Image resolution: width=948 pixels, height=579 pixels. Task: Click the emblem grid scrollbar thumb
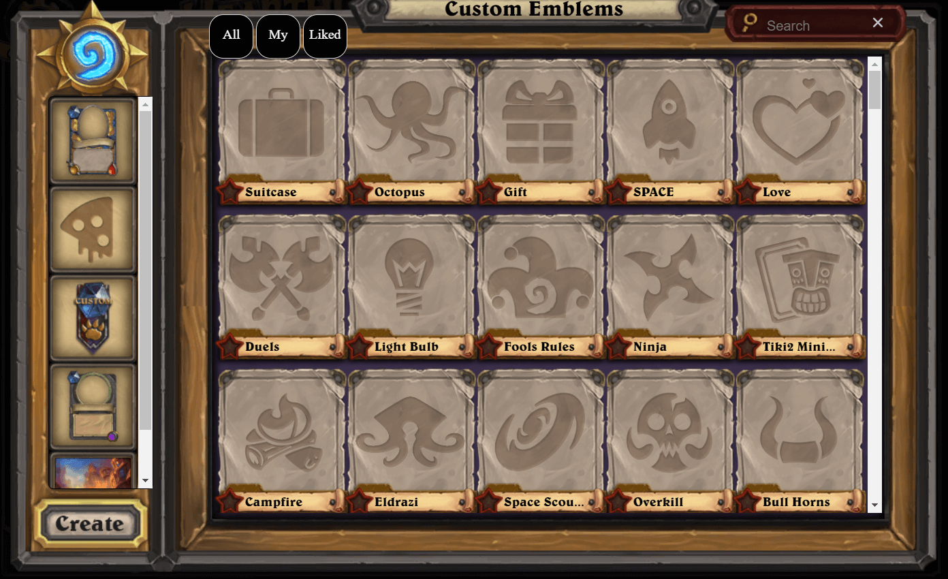[874, 90]
